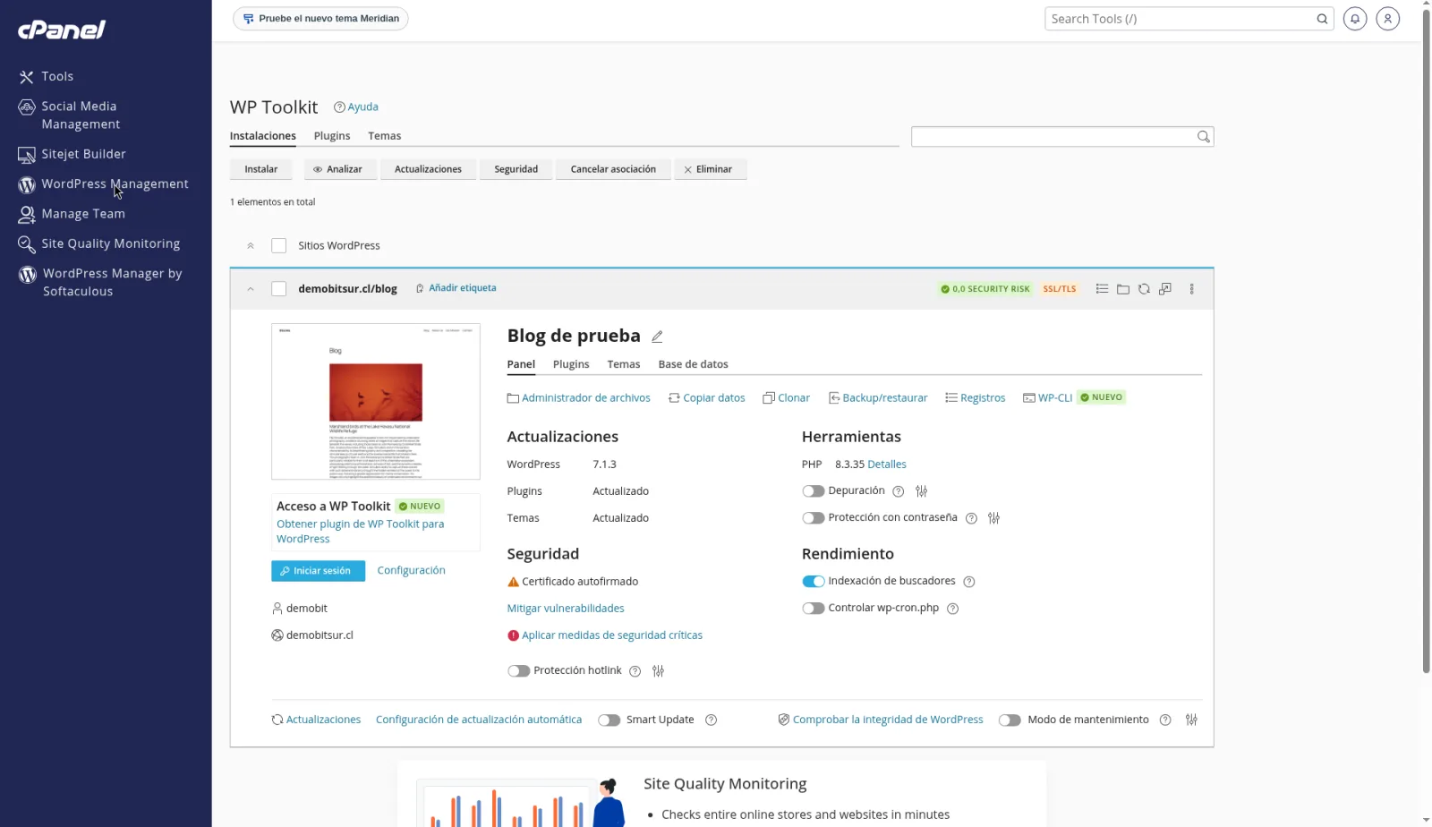
Task: Open the site Plugins tab next to Panel
Action: coord(571,364)
